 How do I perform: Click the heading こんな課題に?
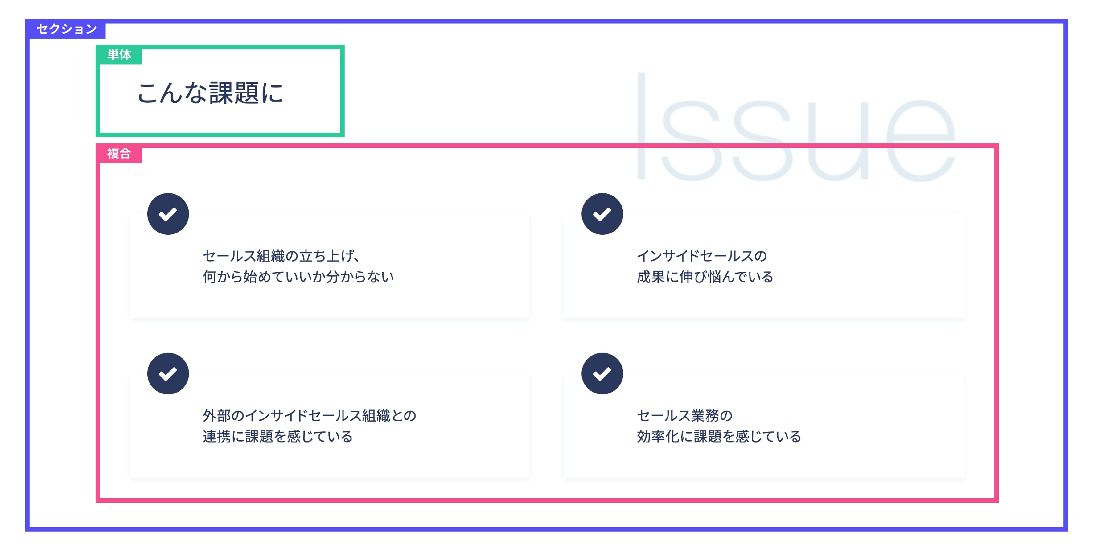(211, 93)
